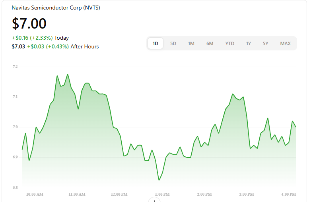Click the $7.00 current price
311x202 pixels.
pos(29,24)
